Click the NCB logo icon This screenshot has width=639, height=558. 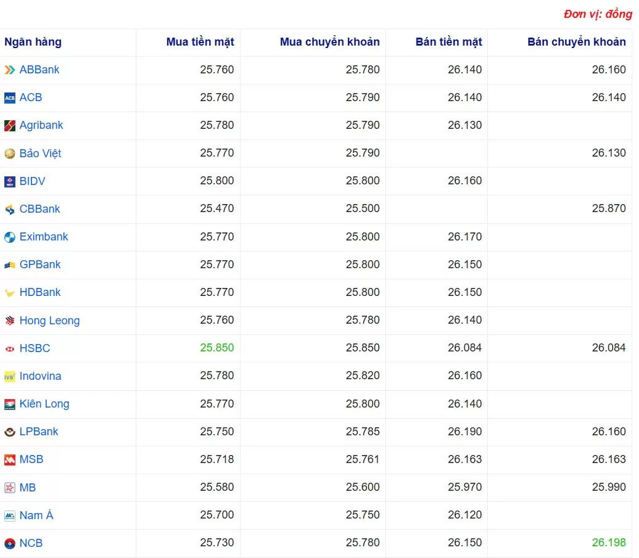click(x=10, y=543)
